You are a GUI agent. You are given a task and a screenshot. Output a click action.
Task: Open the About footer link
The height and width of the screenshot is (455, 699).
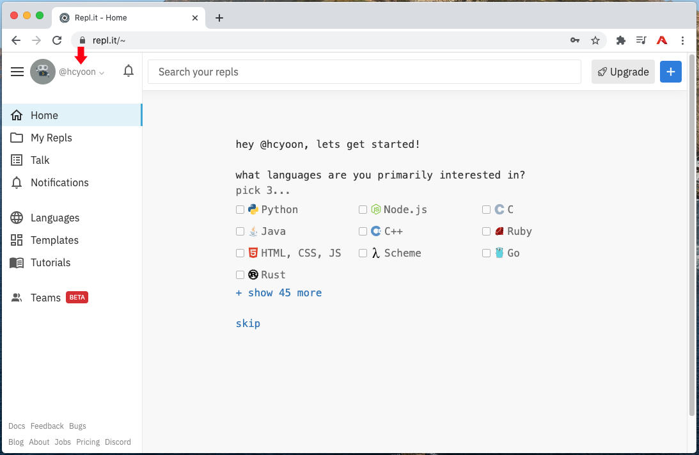click(x=39, y=442)
